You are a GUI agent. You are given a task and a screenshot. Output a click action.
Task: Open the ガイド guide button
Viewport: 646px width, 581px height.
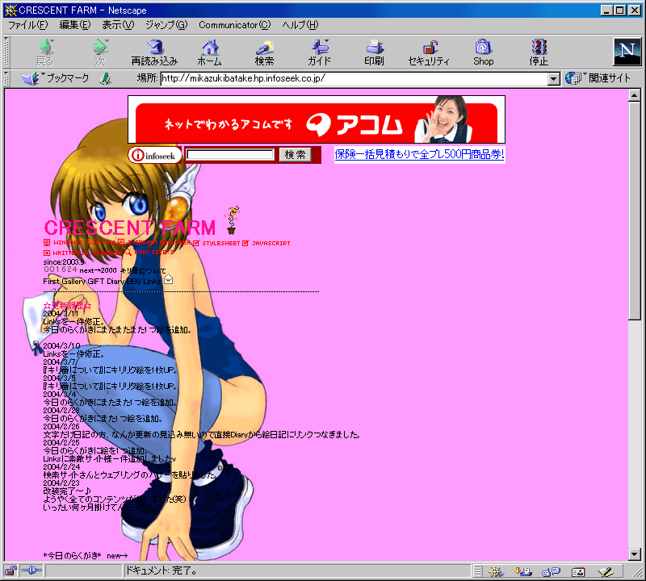(x=319, y=52)
